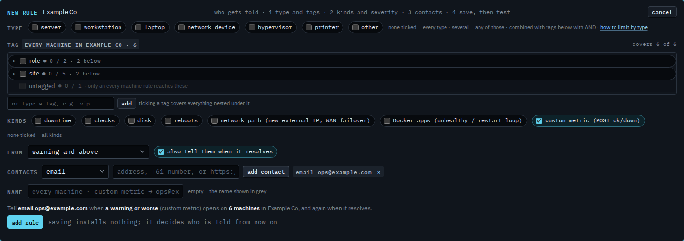Image resolution: width=684 pixels, height=241 pixels.
Task: Click the contact address input field
Action: point(176,171)
